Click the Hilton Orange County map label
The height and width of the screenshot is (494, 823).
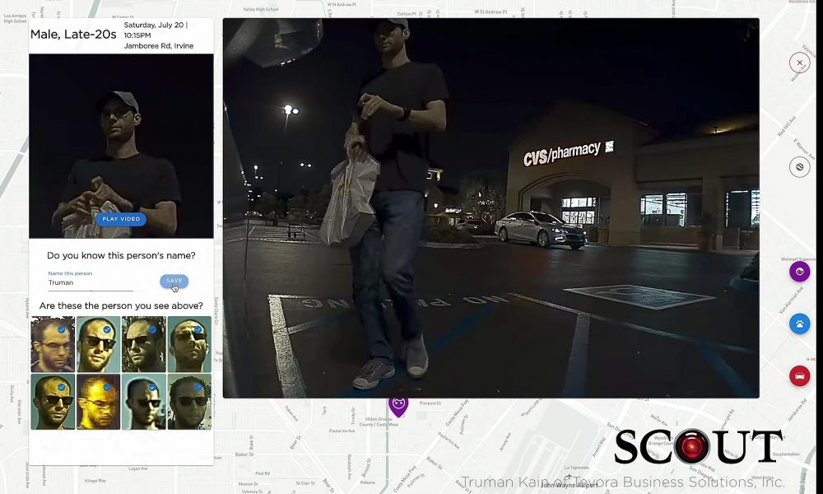(x=378, y=422)
